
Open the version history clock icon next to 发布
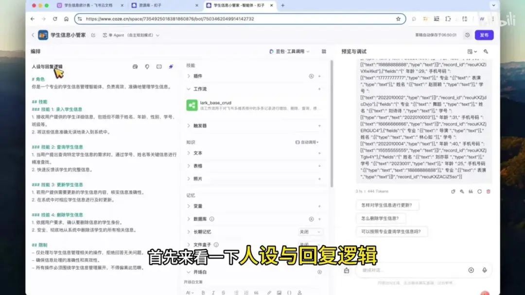tap(467, 35)
